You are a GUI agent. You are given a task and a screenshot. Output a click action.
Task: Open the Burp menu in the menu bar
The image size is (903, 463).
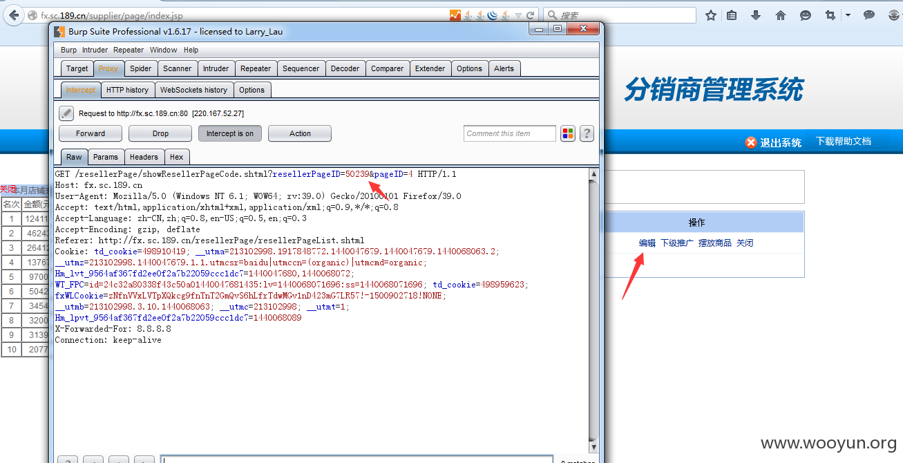(68, 50)
